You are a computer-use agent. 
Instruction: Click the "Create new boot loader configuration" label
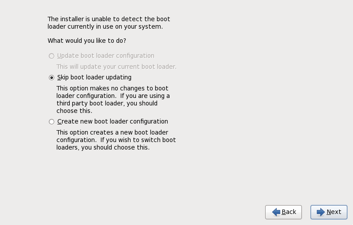(x=113, y=121)
